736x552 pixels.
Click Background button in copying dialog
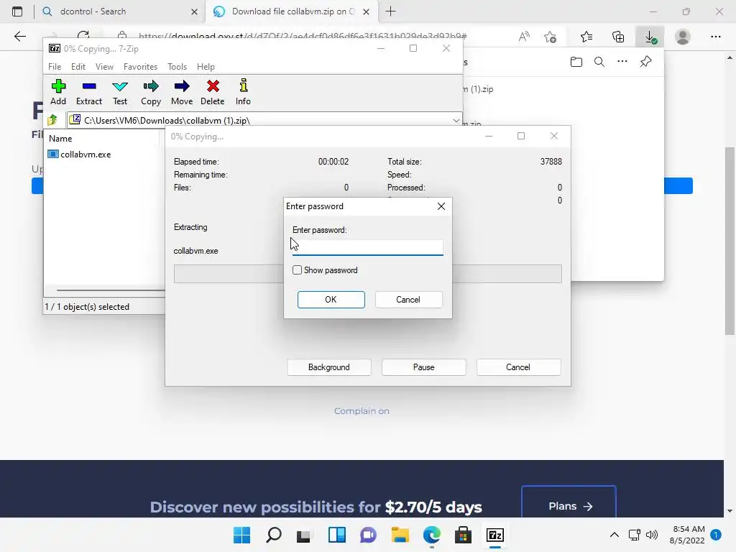(x=329, y=367)
